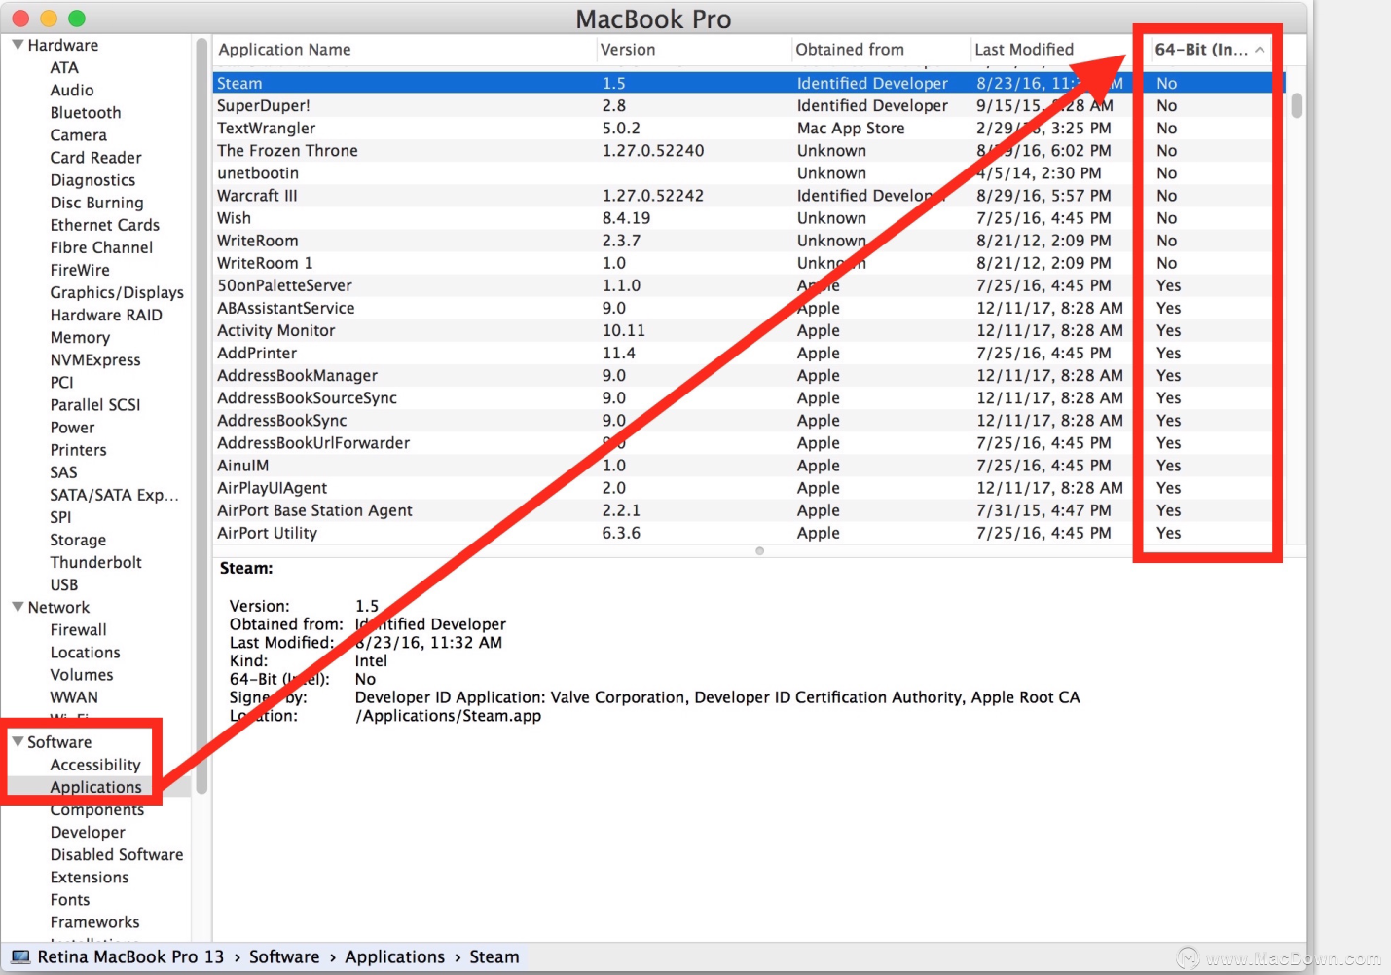Image resolution: width=1391 pixels, height=975 pixels.
Task: Click the 64-Bit column sort arrow
Action: 1260,50
